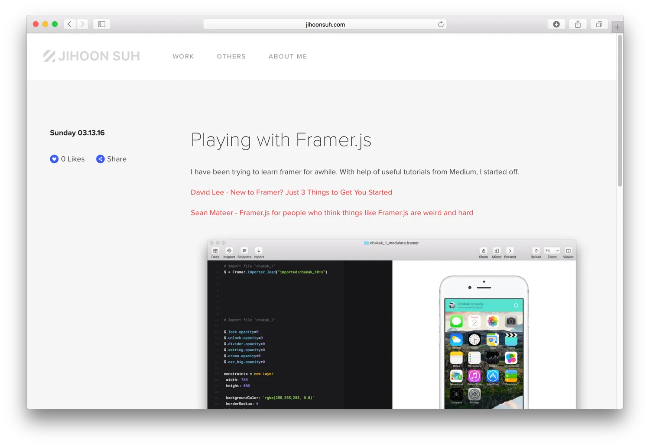Show all tabs overview button
This screenshot has width=650, height=447.
pos(599,24)
